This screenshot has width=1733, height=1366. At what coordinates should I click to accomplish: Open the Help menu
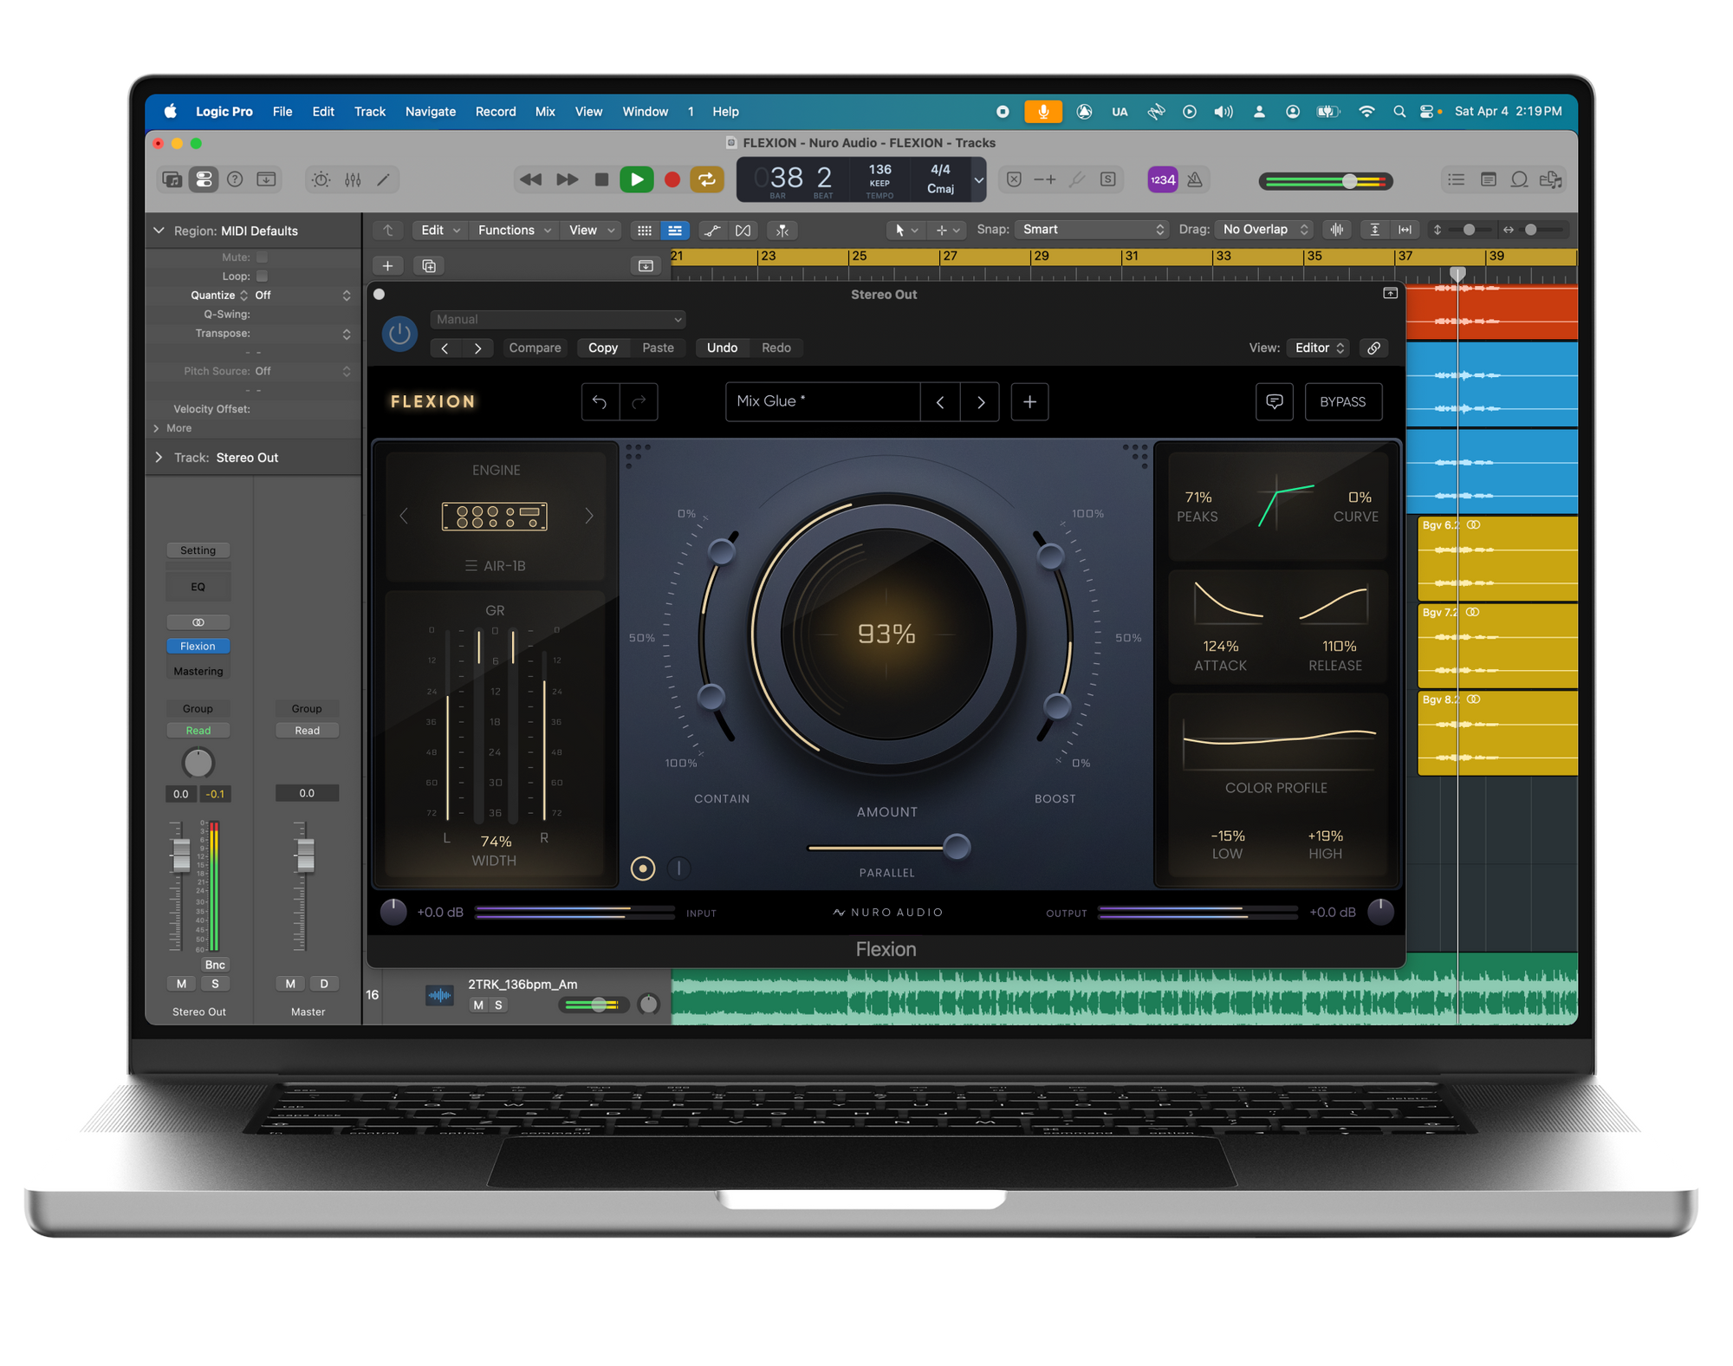725,112
